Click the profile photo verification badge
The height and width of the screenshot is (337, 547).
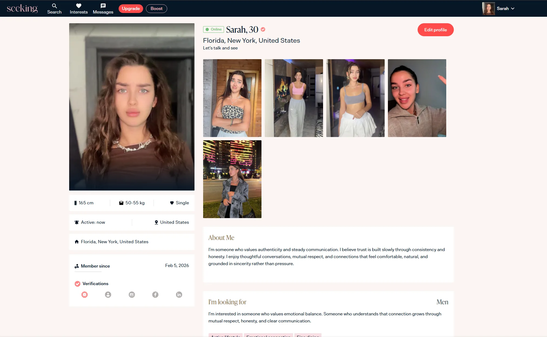108,295
